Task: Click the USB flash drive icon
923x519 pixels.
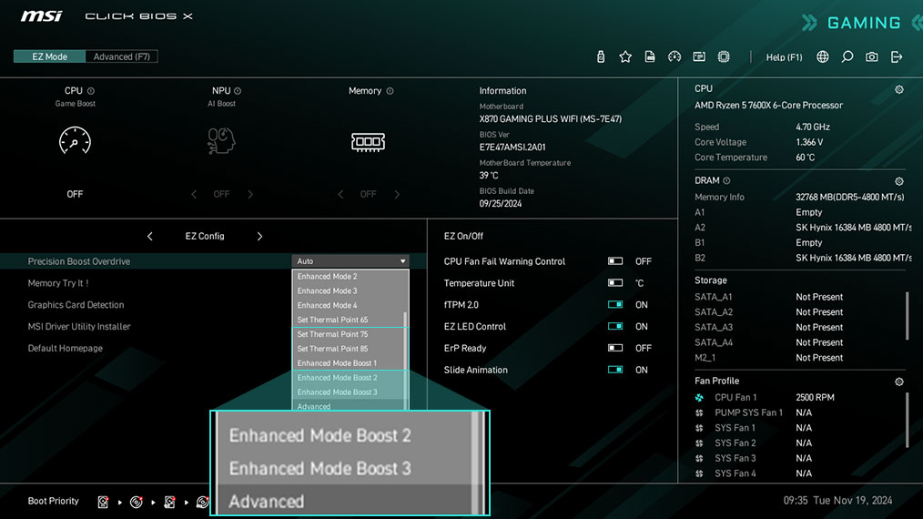Action: [x=601, y=56]
